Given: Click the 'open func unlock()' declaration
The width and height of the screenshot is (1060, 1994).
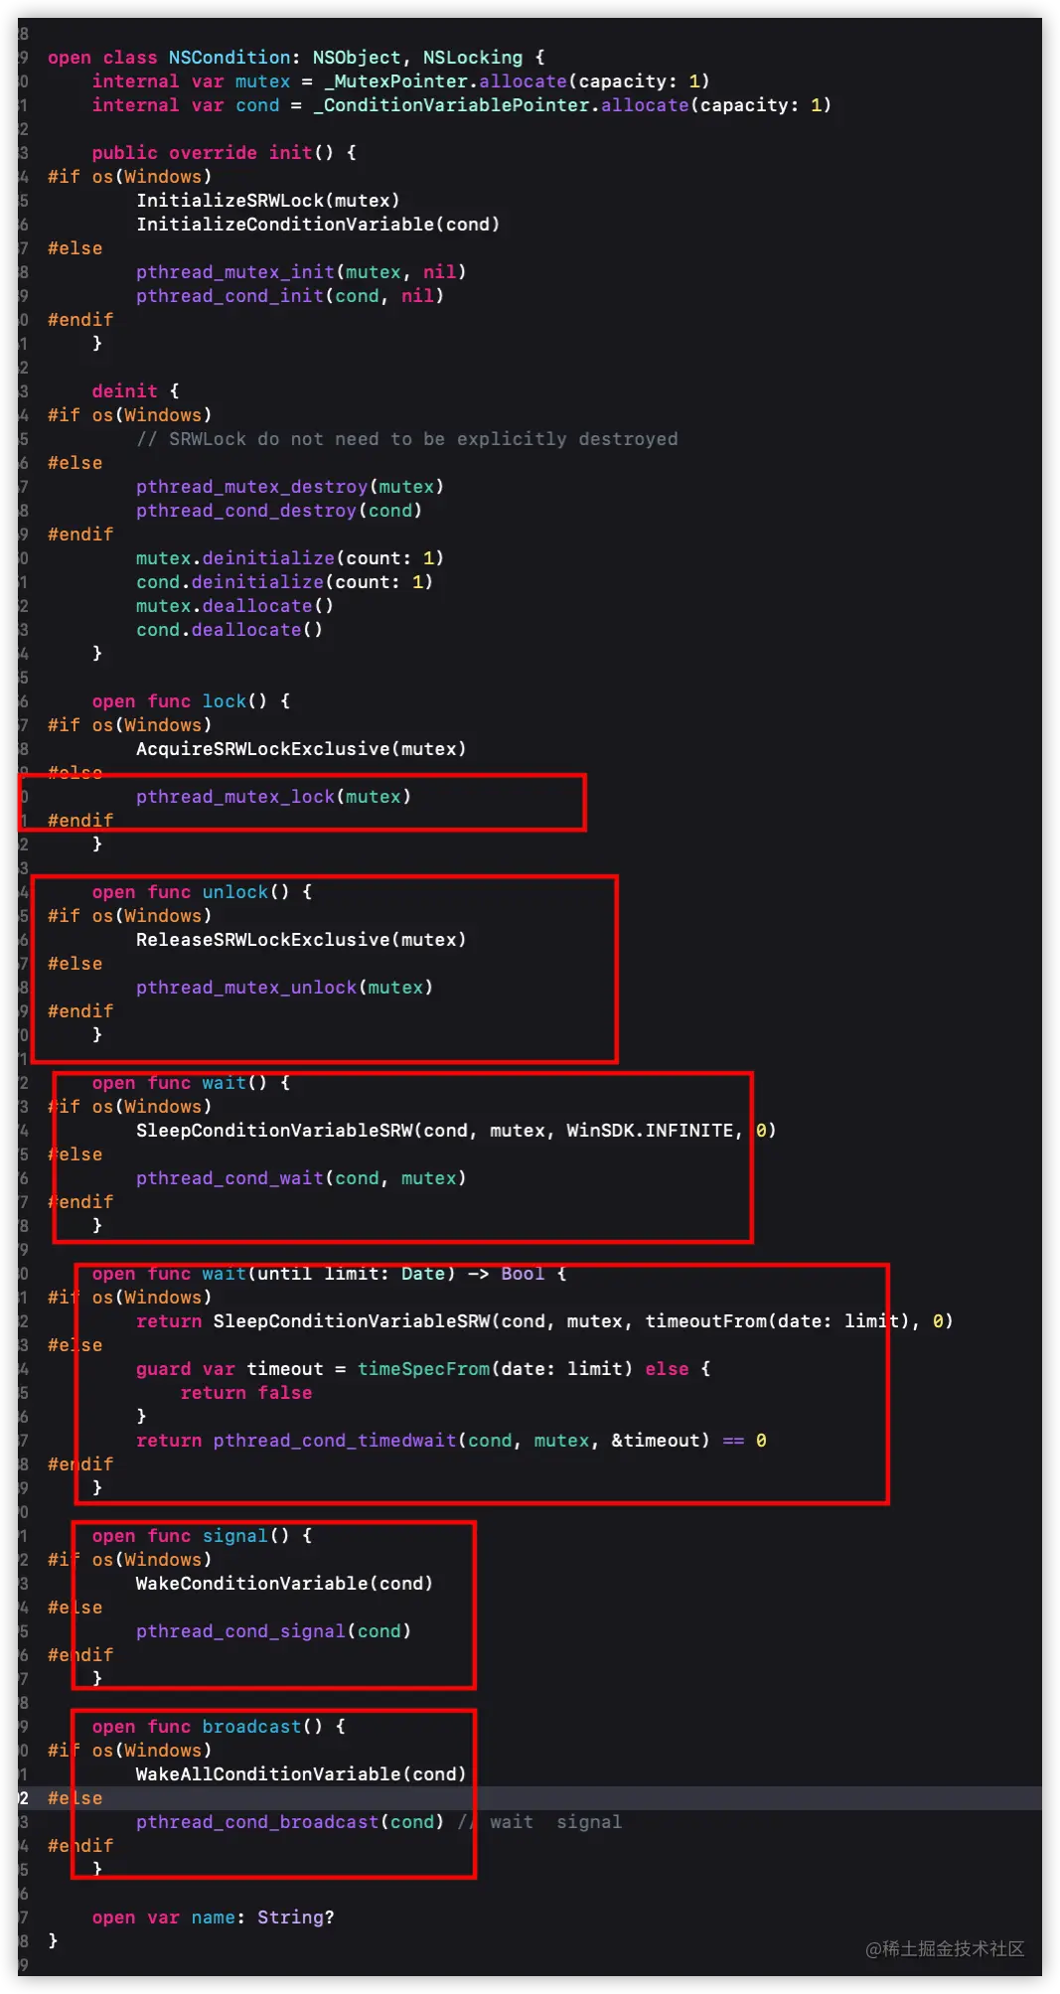Looking at the screenshot, I should pos(202,892).
